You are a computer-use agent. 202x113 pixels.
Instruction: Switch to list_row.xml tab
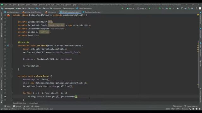(51, 12)
